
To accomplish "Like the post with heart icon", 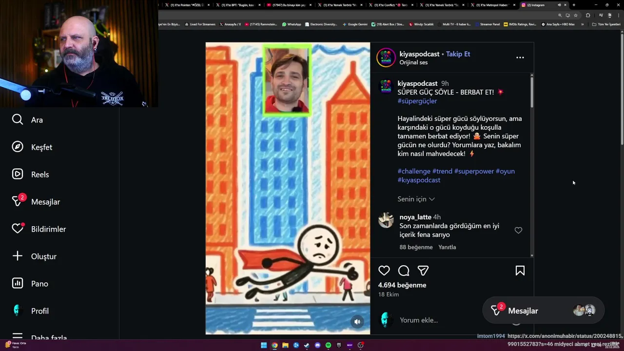I will coord(384,271).
